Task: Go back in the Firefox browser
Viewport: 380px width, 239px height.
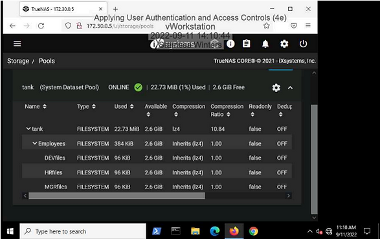Action: coord(12,26)
